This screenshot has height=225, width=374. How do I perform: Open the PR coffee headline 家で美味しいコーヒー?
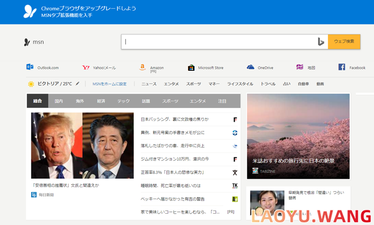(180, 212)
